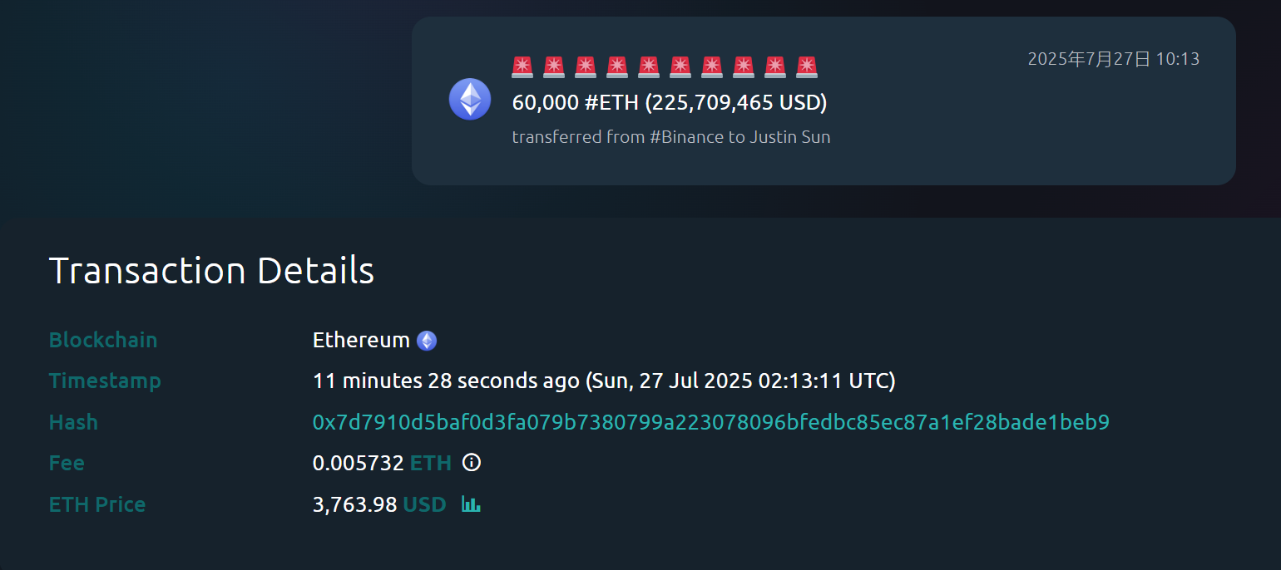
Task: Open the chart icon beside ETH Price
Action: 471,504
